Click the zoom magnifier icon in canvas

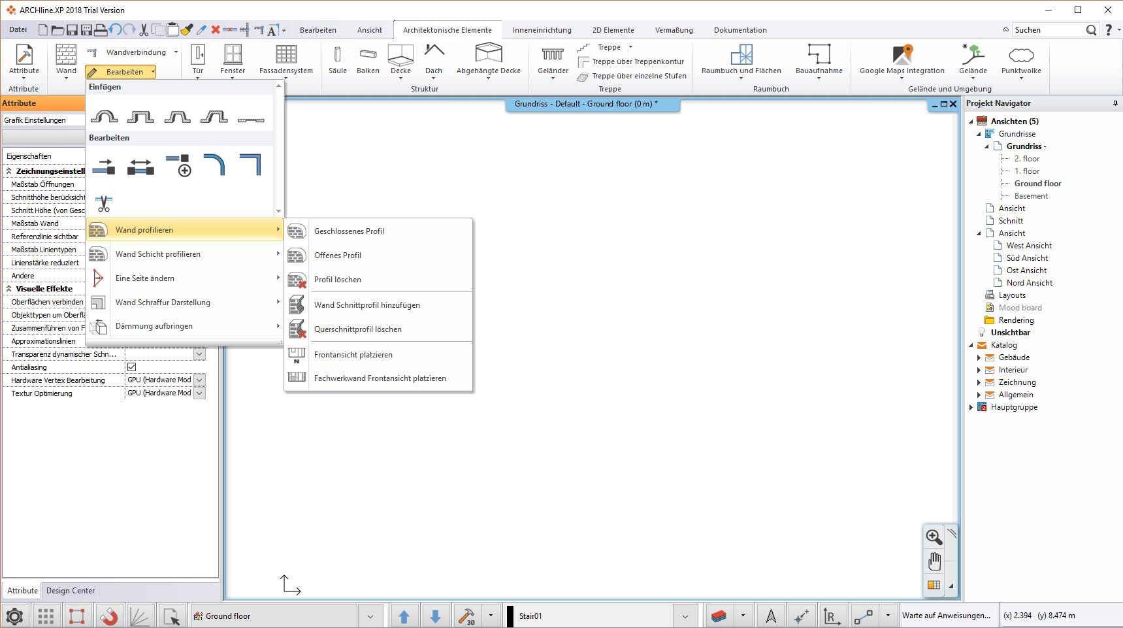(x=934, y=537)
